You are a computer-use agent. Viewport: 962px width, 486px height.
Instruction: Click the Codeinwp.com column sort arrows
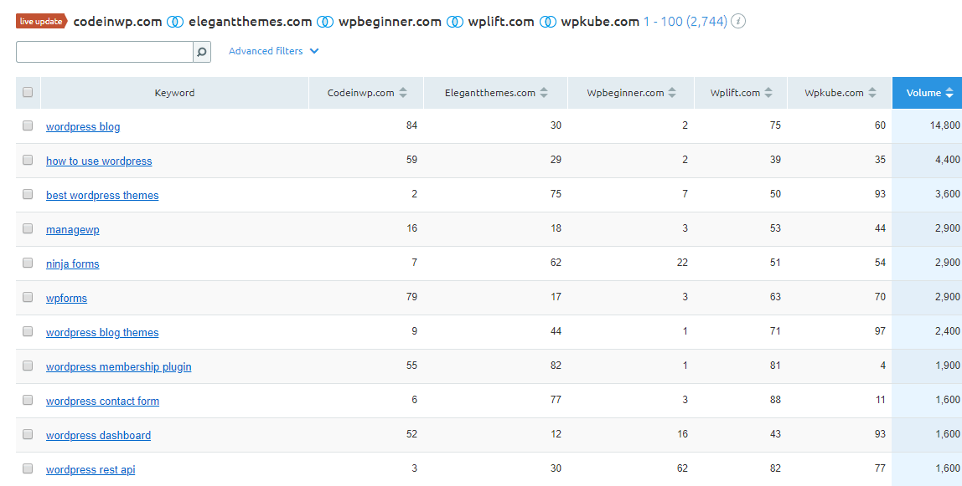[403, 93]
